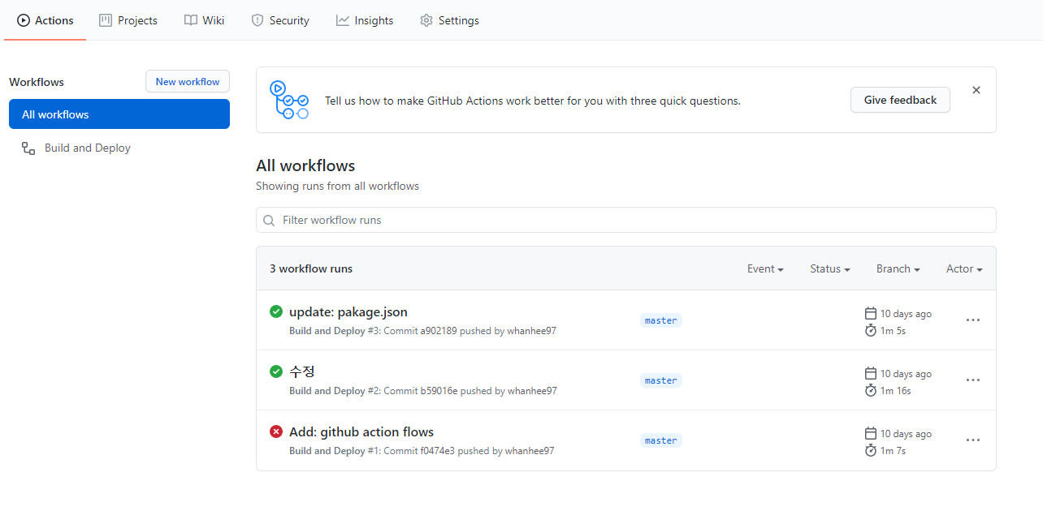Click success check icon for 수정 run
The height and width of the screenshot is (528, 1043).
coord(276,371)
